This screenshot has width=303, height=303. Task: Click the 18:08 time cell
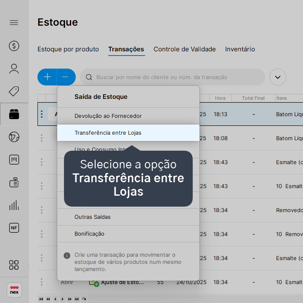tap(221, 138)
